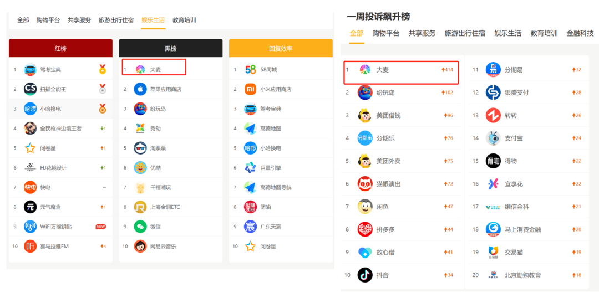Open 千禧潮玩 entry
The height and width of the screenshot is (308, 599).
tap(171, 187)
